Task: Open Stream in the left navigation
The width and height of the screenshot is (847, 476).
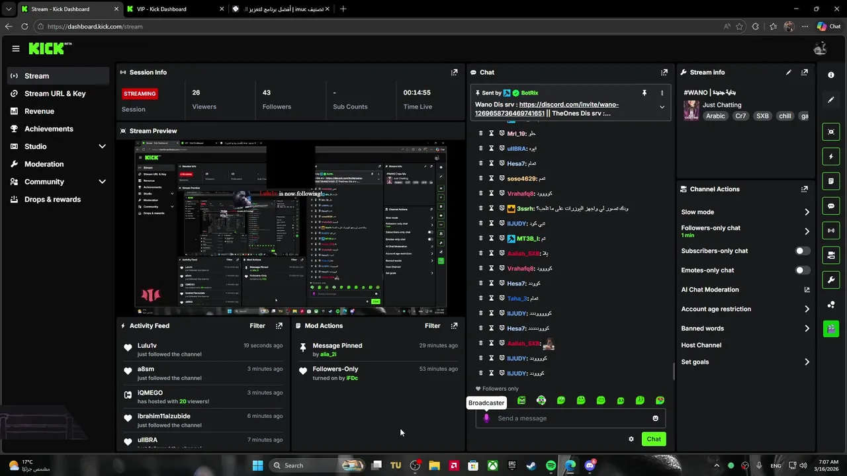Action: [x=58, y=76]
